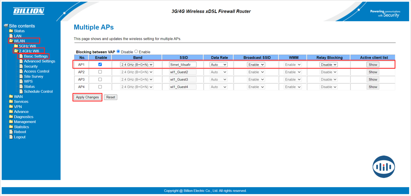Image resolution: width=411 pixels, height=196 pixels.
Task: Click the WLAN folder icon
Action: pyautogui.click(x=11, y=41)
